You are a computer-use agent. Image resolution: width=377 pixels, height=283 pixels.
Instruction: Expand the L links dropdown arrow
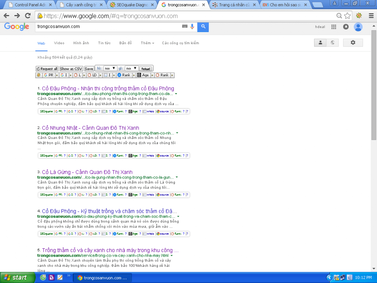tap(84, 75)
